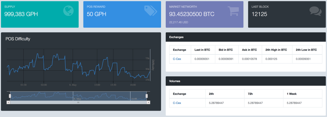Click the globe icon in Supply card
This screenshot has width=327, height=117.
point(68,11)
